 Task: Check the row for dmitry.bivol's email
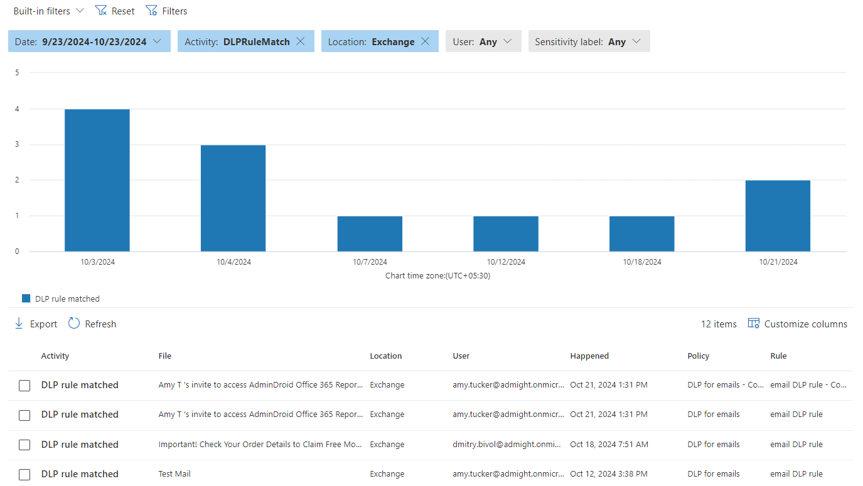[x=24, y=445]
